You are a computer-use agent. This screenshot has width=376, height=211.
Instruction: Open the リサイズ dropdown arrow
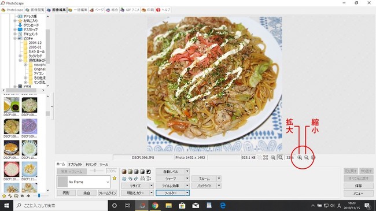[152, 186]
